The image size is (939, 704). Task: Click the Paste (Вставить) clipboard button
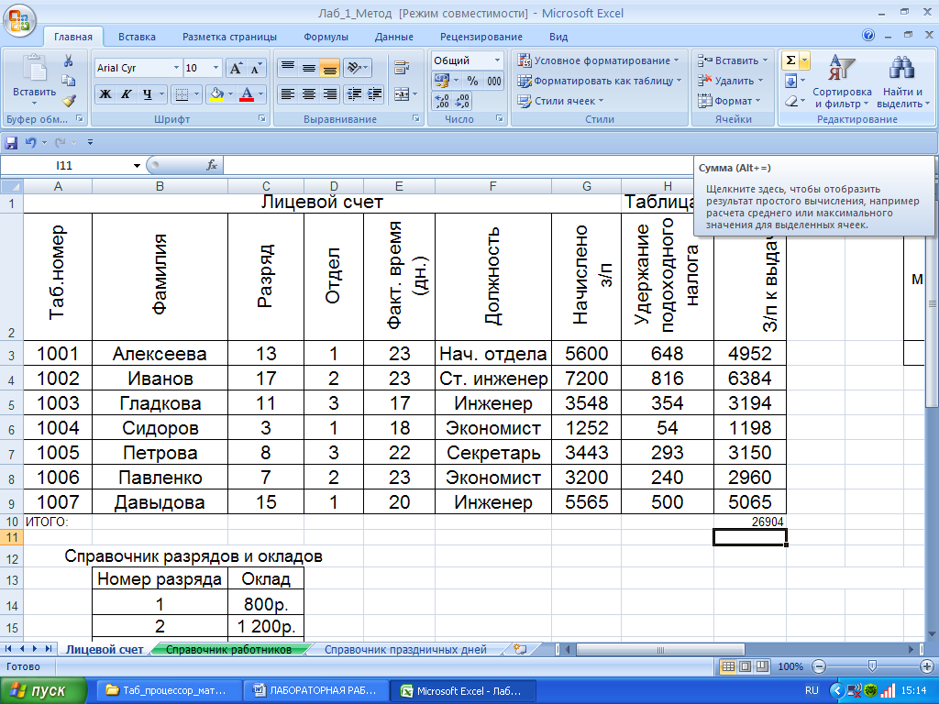pyautogui.click(x=34, y=79)
